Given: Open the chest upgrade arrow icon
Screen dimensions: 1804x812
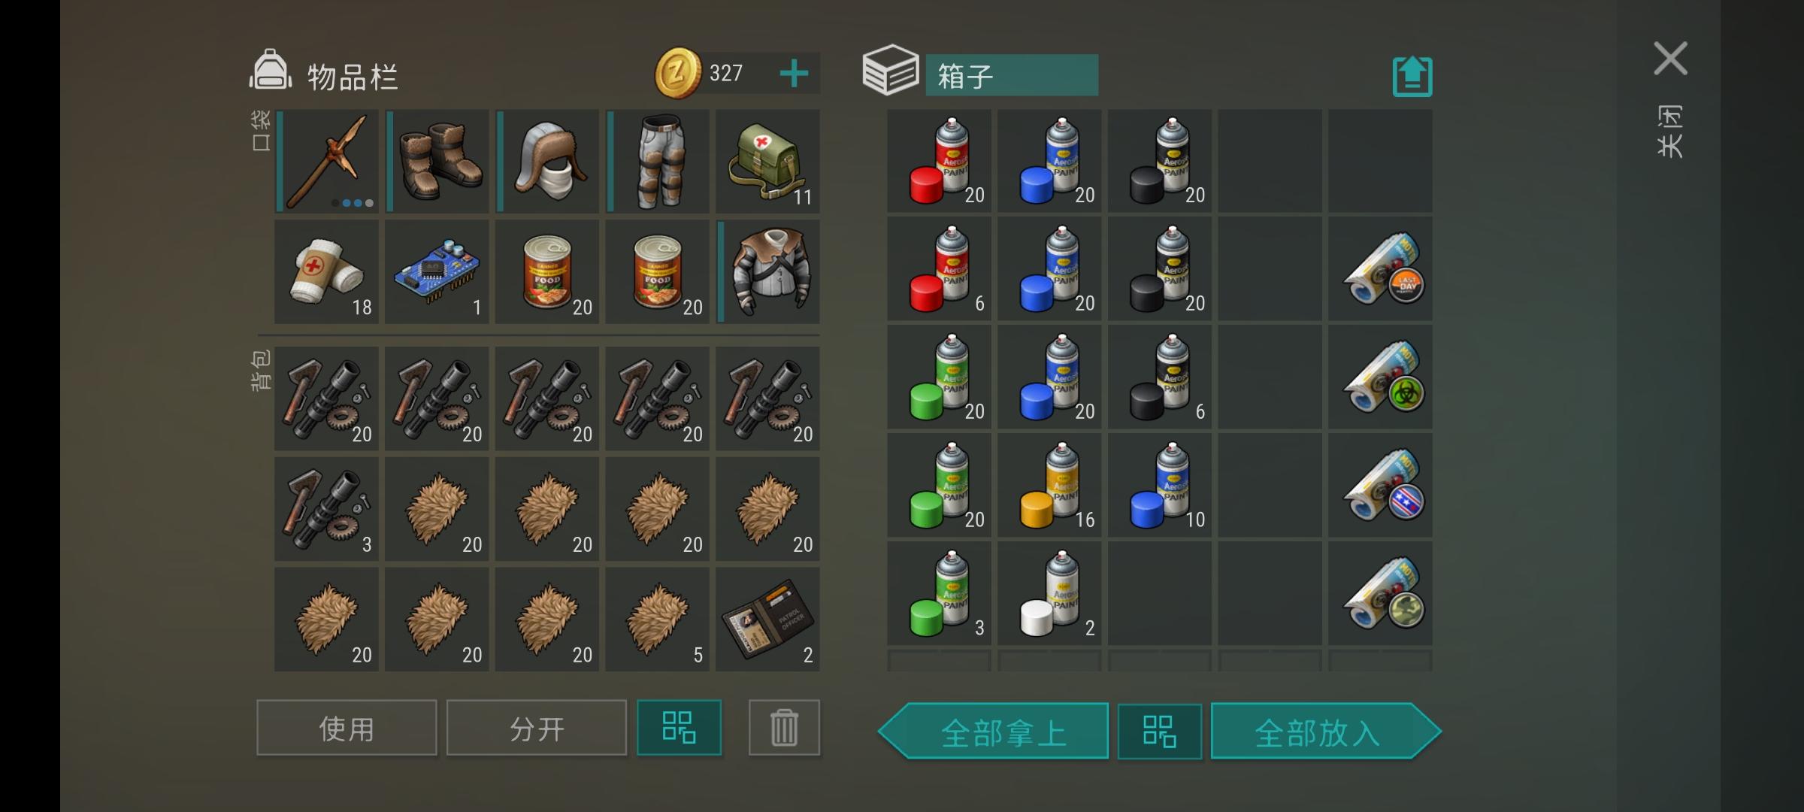Looking at the screenshot, I should (x=1412, y=77).
